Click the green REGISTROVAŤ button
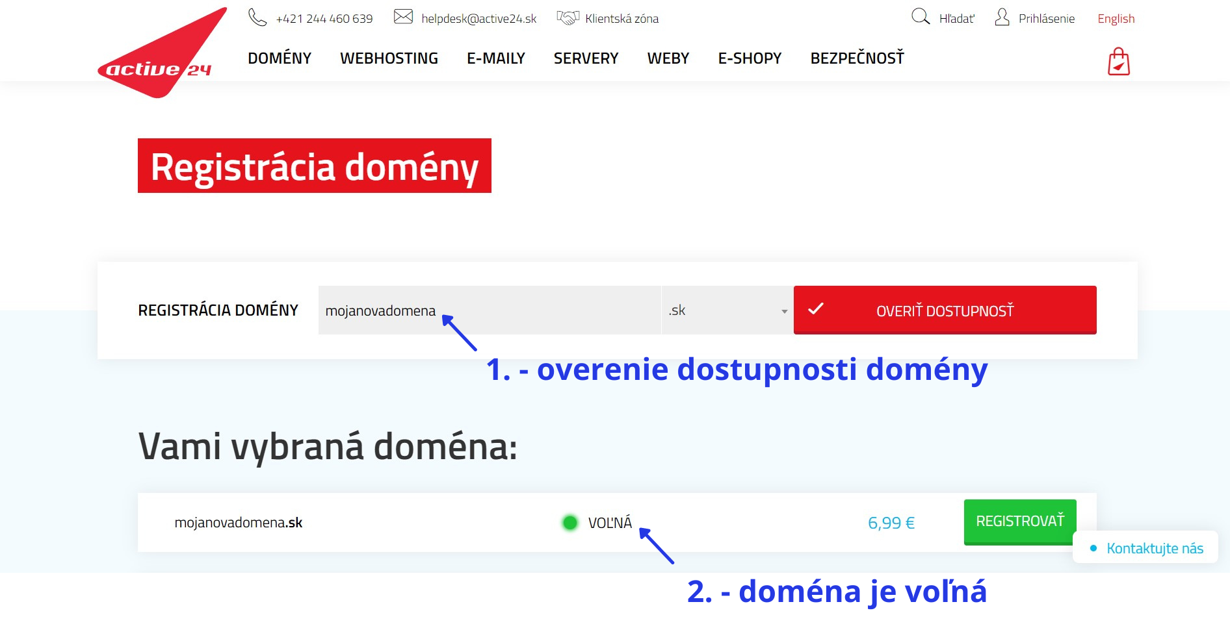The width and height of the screenshot is (1230, 628). (x=1019, y=520)
